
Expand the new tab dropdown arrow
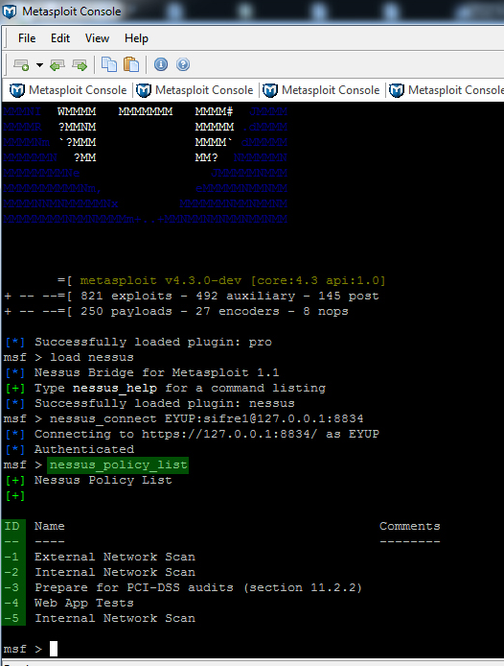(x=39, y=65)
